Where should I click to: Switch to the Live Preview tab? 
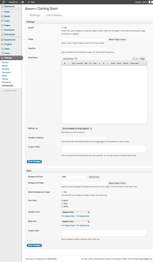point(53,15)
